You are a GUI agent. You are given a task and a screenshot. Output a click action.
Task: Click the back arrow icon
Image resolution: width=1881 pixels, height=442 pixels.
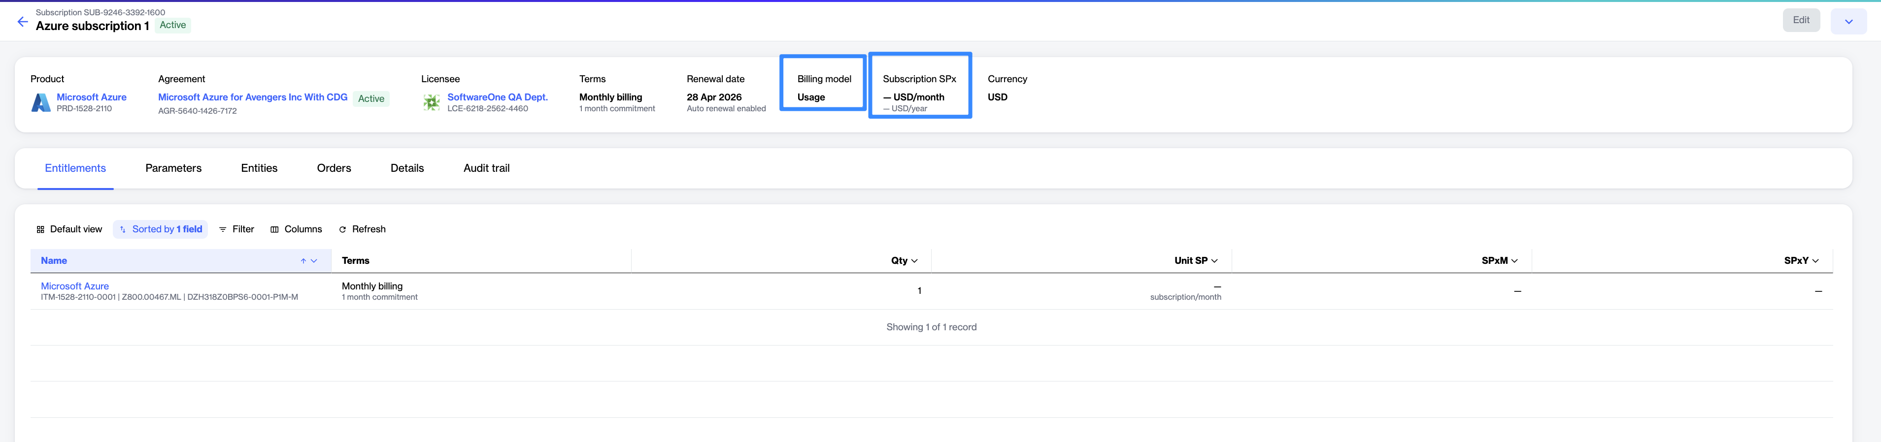point(23,22)
